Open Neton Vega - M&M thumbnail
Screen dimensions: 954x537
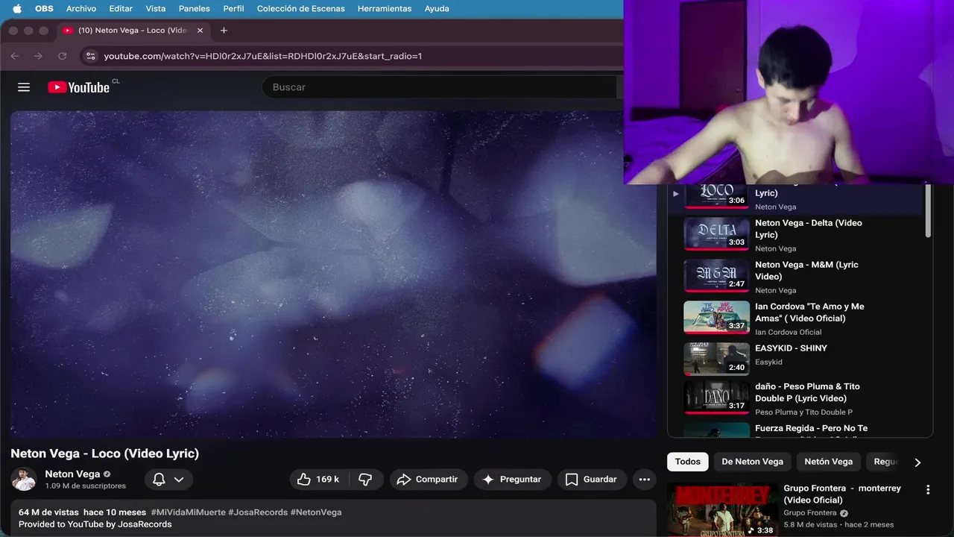(x=716, y=276)
